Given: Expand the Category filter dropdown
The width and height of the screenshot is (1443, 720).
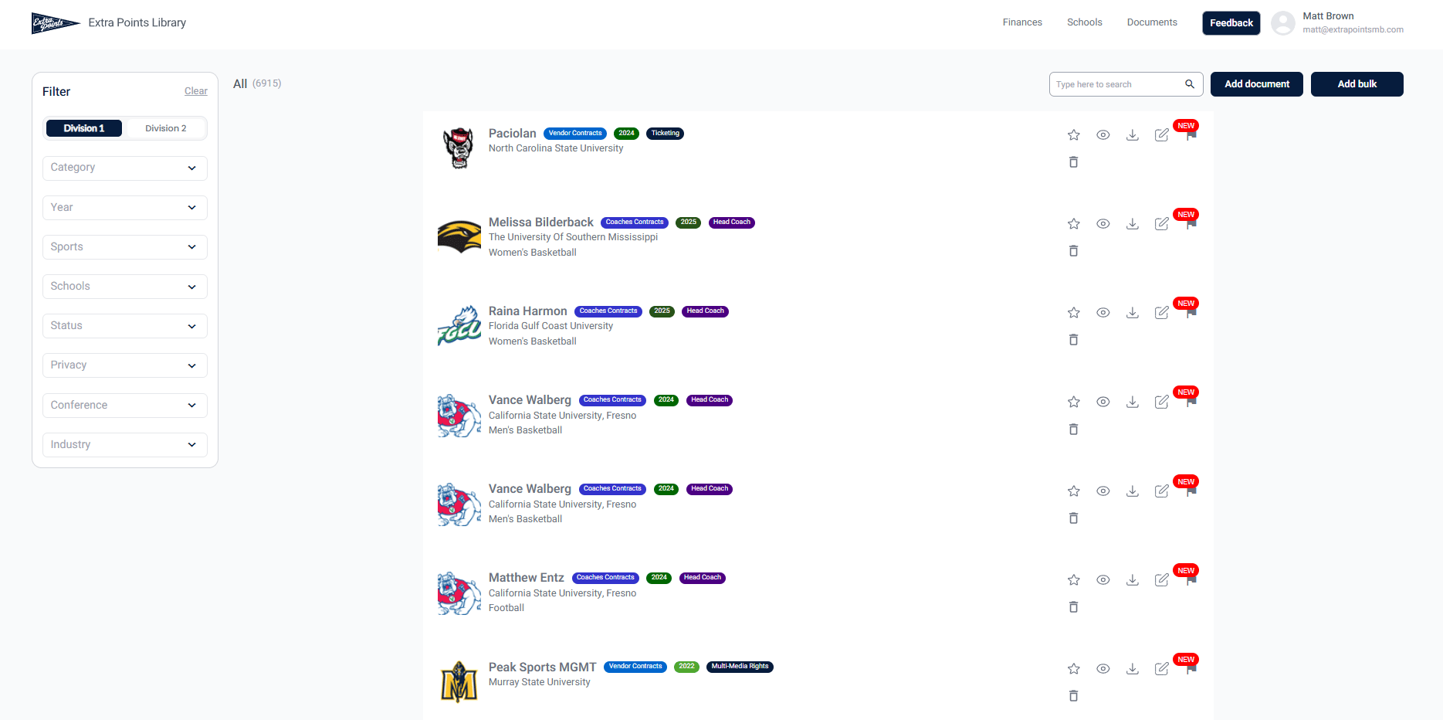Looking at the screenshot, I should point(125,168).
